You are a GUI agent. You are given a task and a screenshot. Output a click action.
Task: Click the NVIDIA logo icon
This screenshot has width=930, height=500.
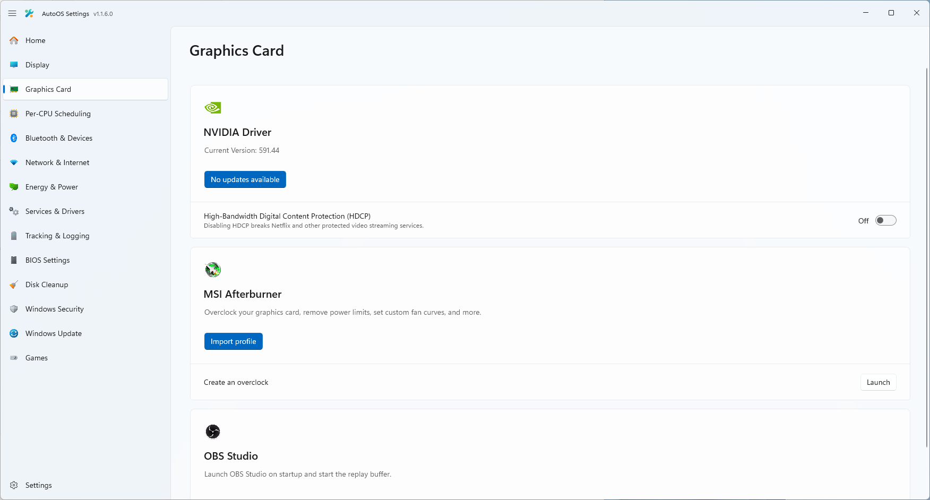213,108
